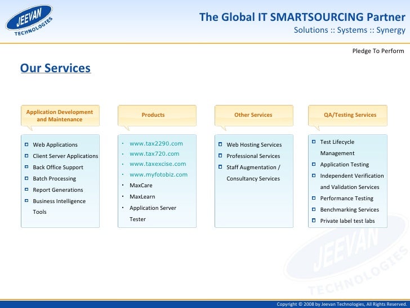
Task: Open the www.tax2290.com link
Action: [x=156, y=143]
